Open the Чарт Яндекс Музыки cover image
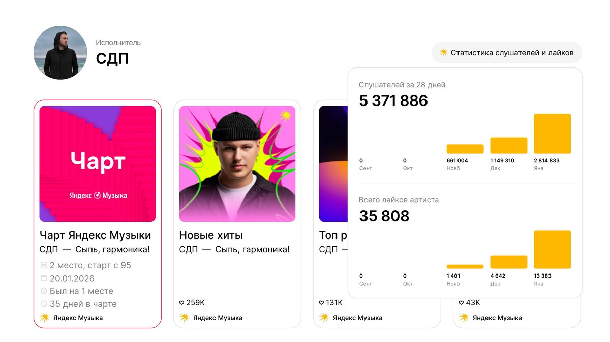The width and height of the screenshot is (610, 342). pyautogui.click(x=98, y=163)
